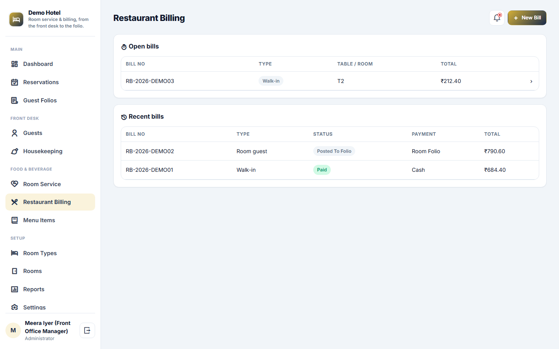Click the T2 table cell

click(341, 81)
